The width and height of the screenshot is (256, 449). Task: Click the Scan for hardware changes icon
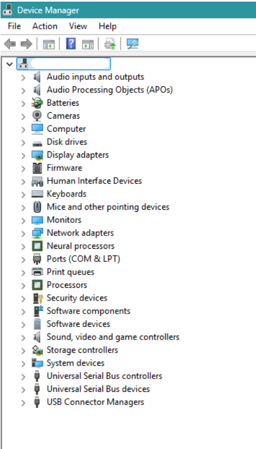point(132,44)
